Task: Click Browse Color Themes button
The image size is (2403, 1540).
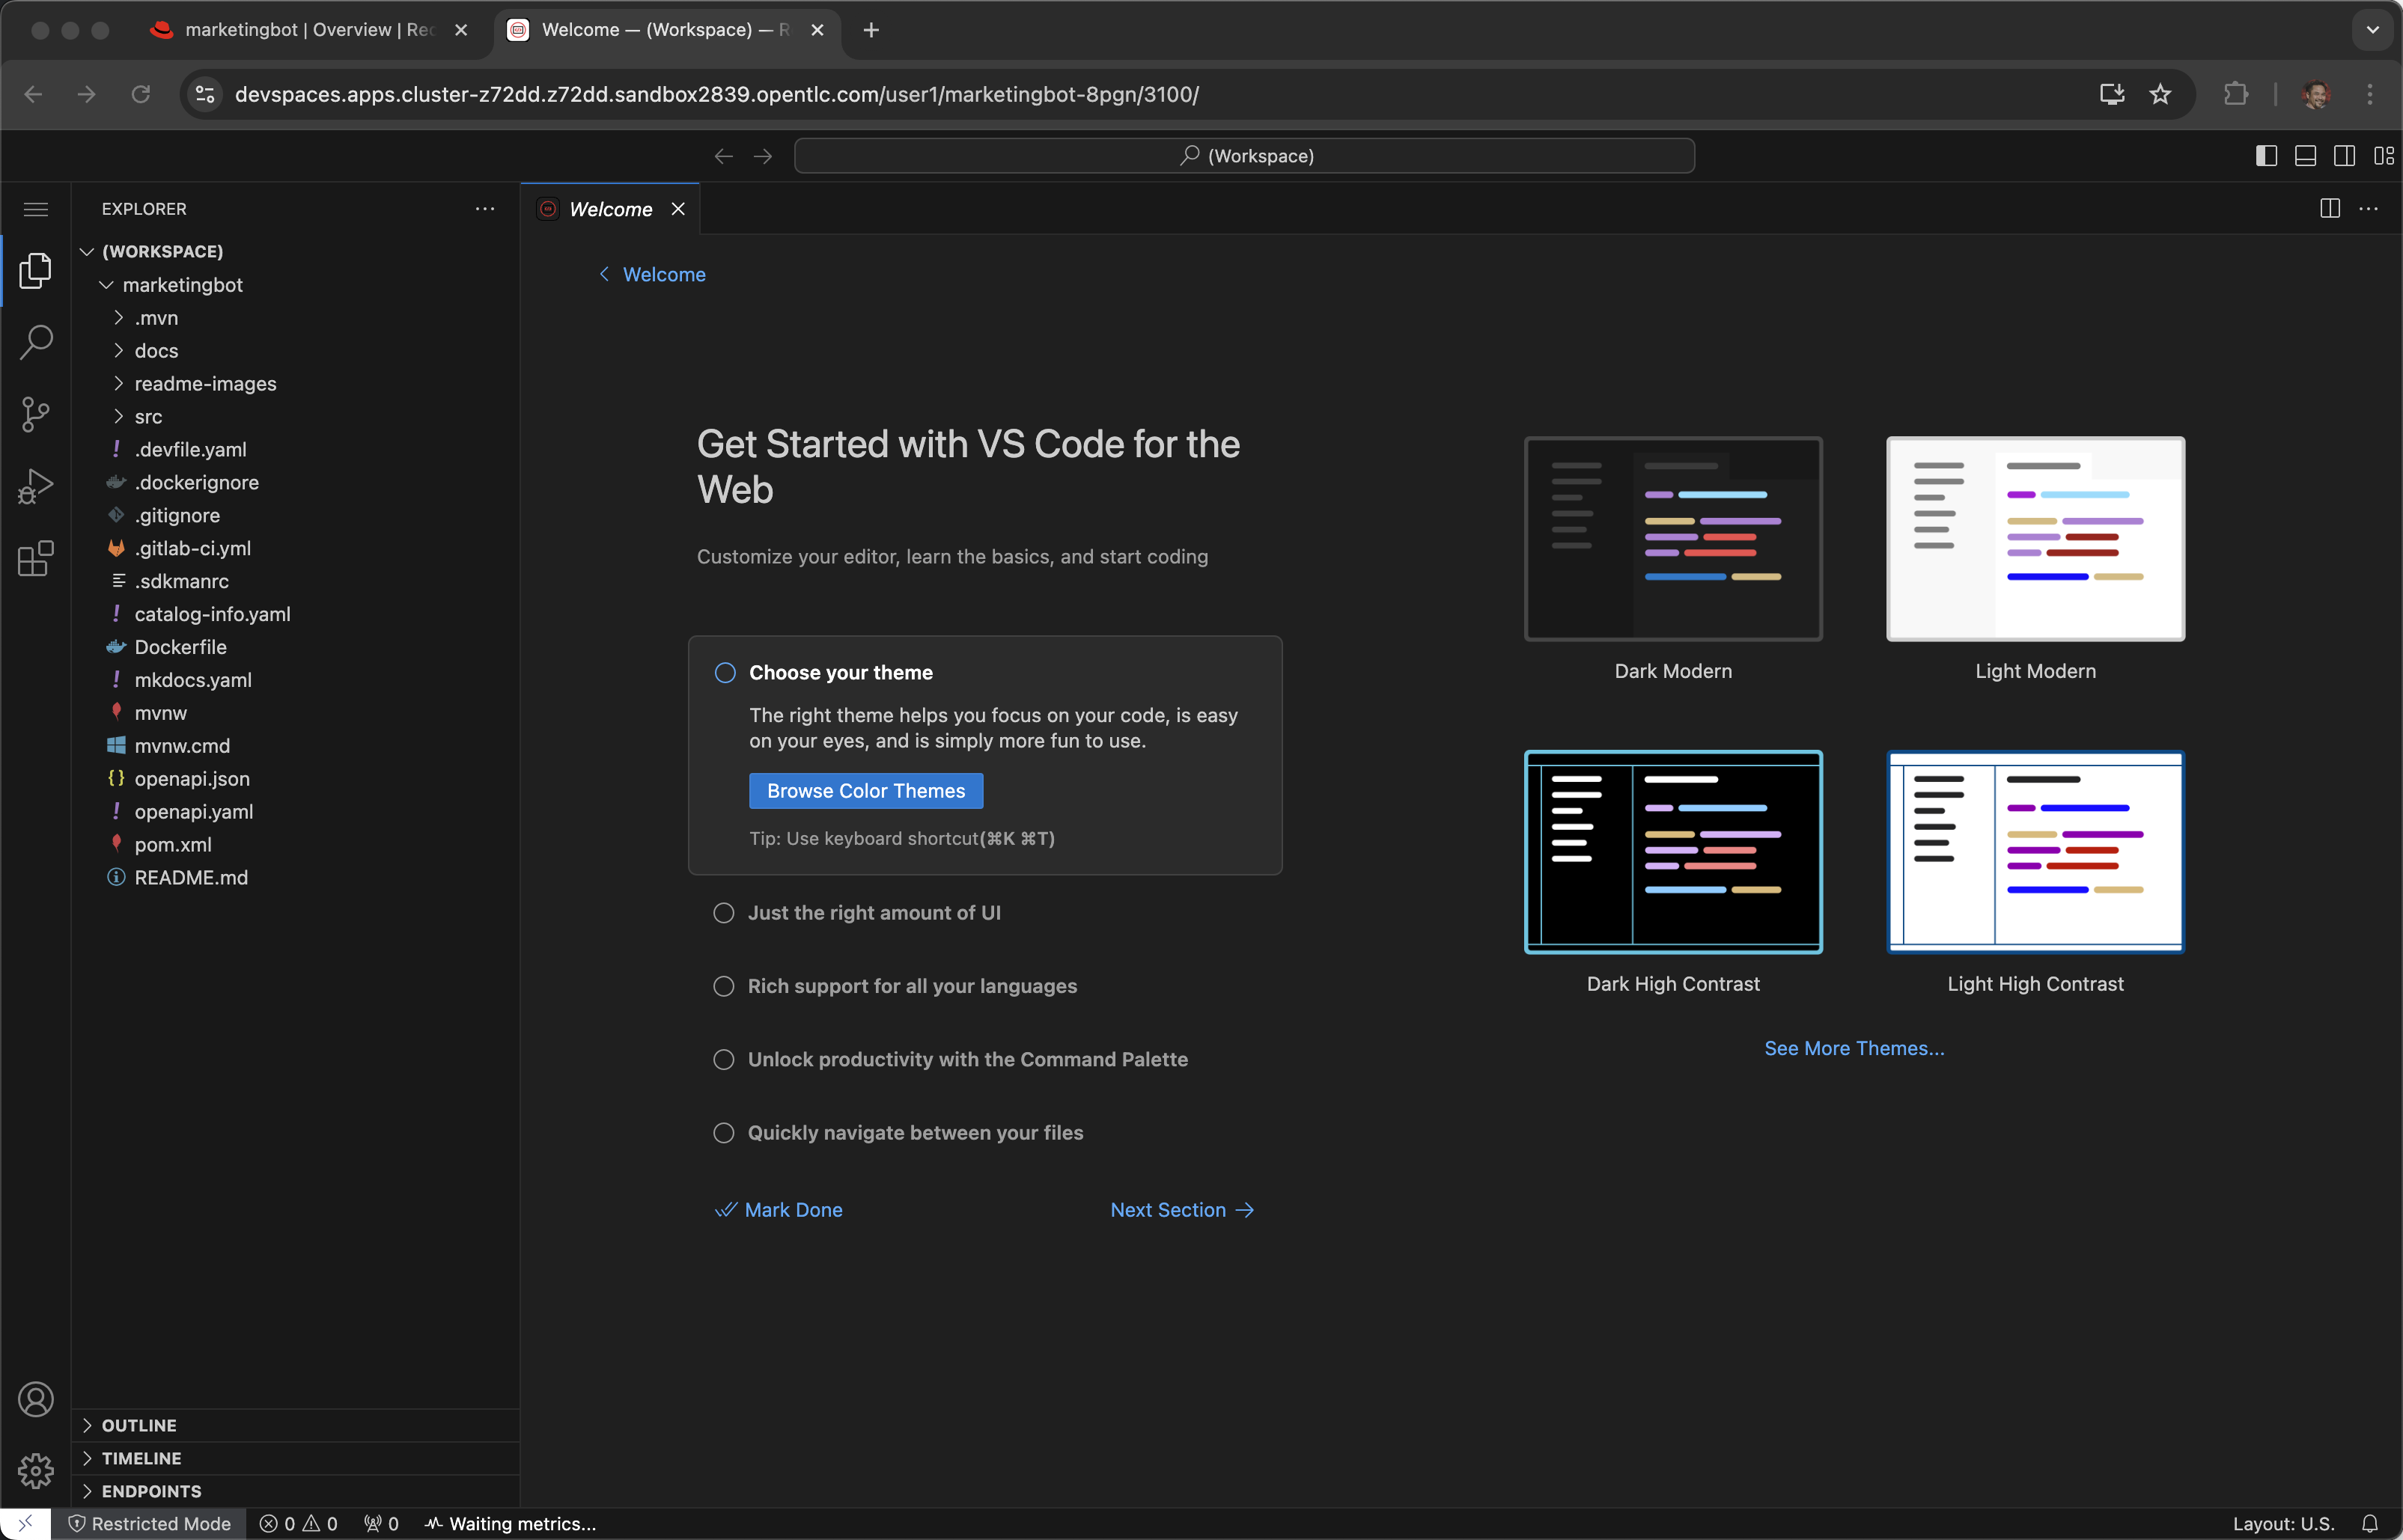Action: click(x=865, y=791)
